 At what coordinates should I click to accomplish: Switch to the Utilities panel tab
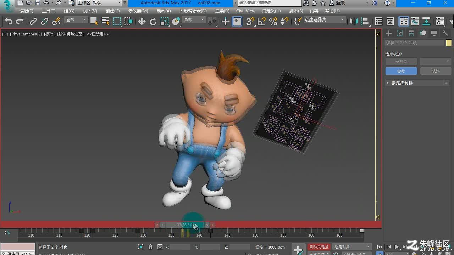(x=445, y=33)
